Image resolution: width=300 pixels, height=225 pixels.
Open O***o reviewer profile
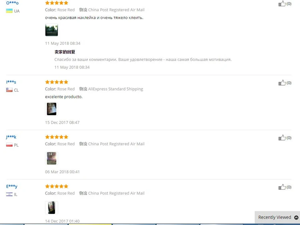pos(12,3)
